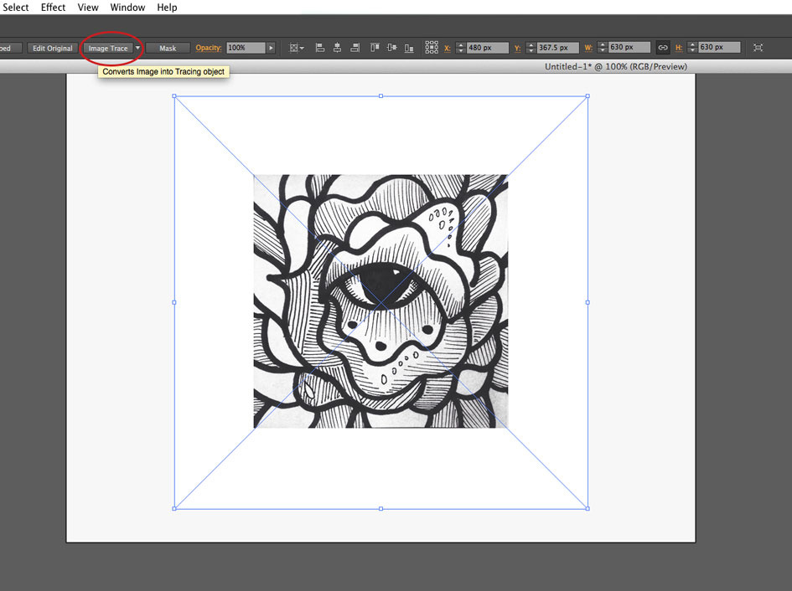Open the Effect menu
The width and height of the screenshot is (792, 591).
pos(53,7)
